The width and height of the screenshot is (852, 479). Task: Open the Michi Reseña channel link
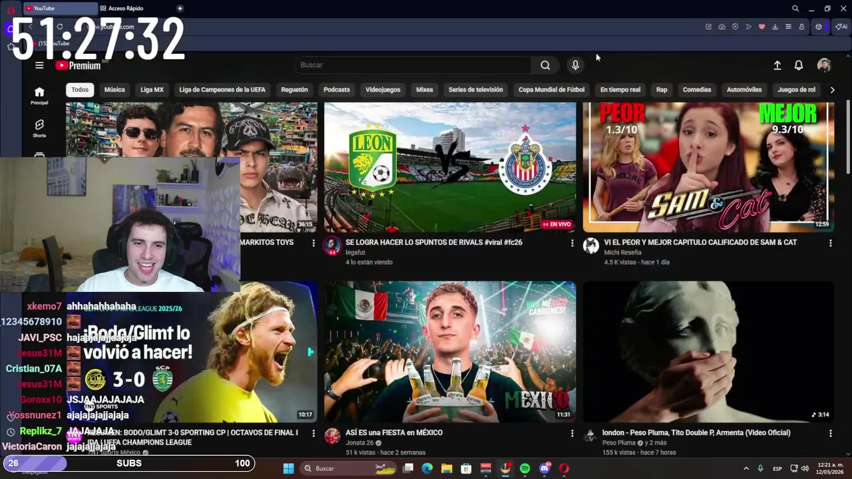coord(622,253)
